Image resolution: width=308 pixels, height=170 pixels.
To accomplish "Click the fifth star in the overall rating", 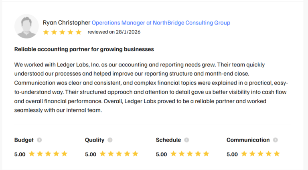I will (x=79, y=32).
